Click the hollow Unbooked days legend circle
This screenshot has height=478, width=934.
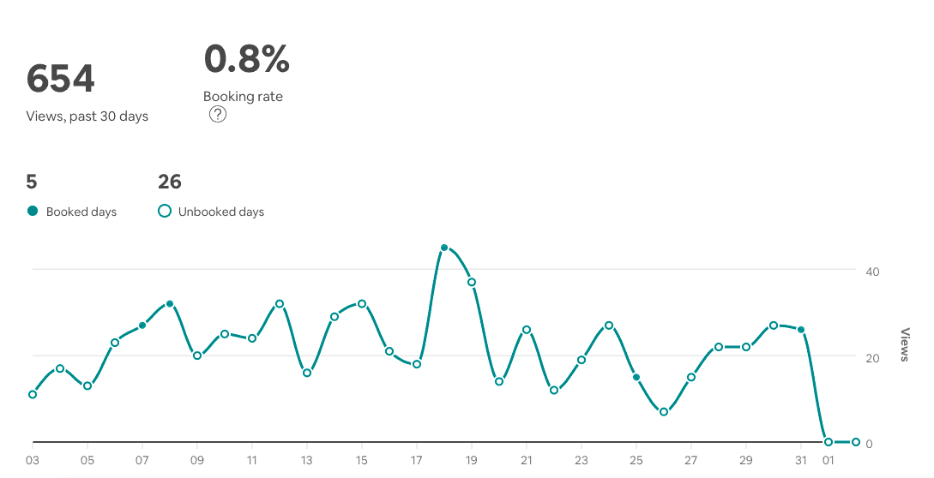point(165,211)
